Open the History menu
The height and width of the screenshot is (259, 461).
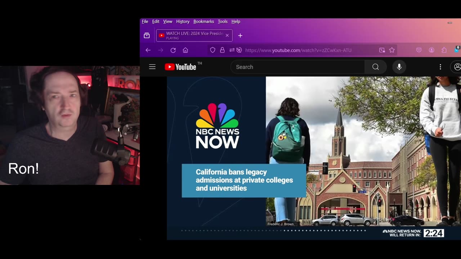183,22
